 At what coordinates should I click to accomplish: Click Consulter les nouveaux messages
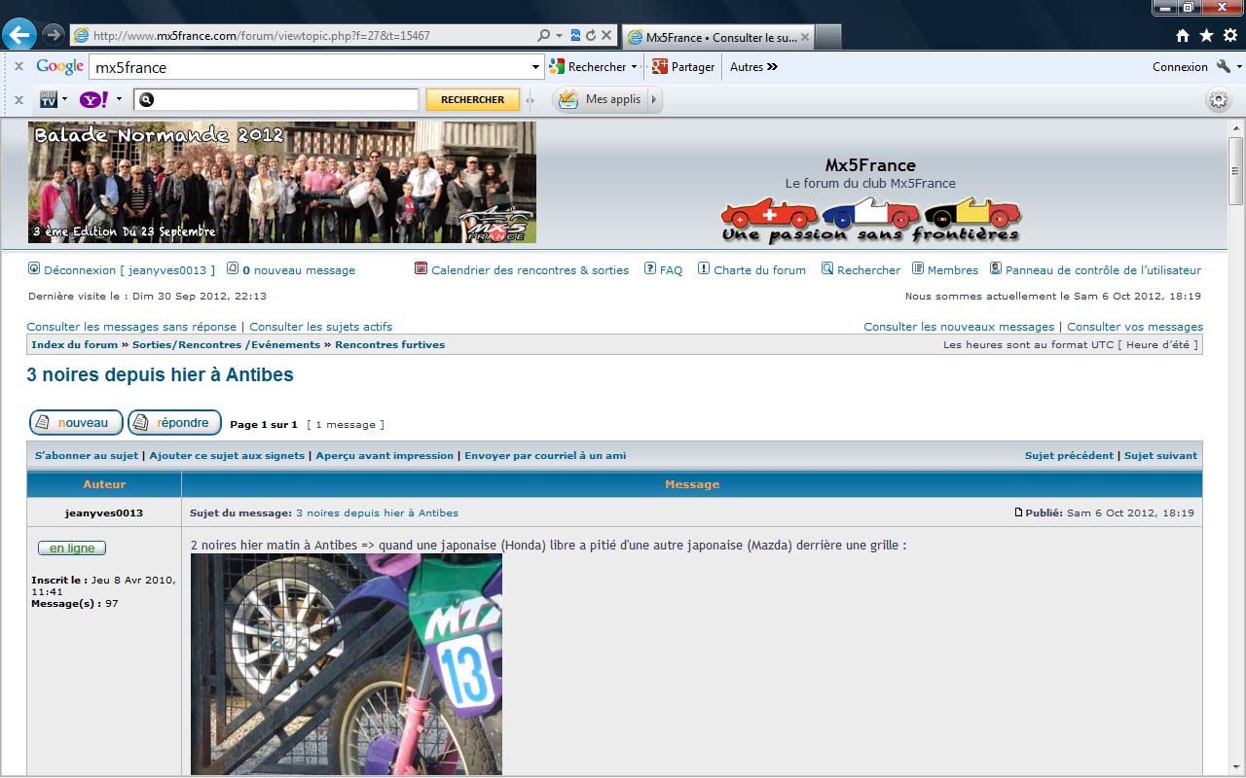pyautogui.click(x=959, y=327)
